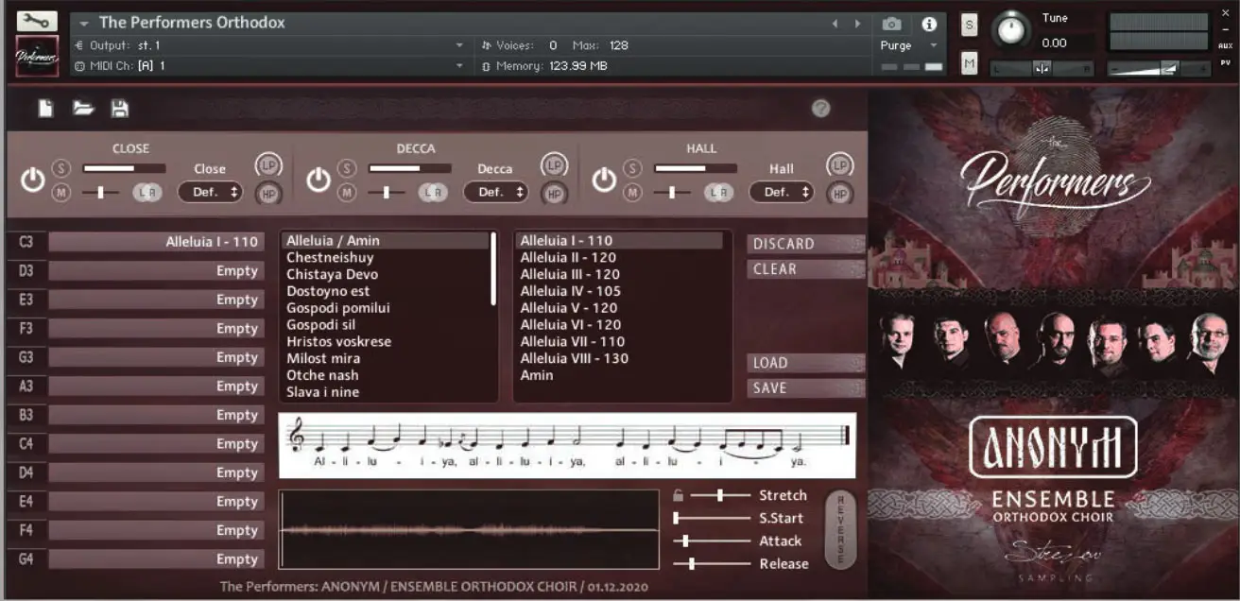
Task: Enable DECCA high-pass HP filter
Action: (x=555, y=194)
